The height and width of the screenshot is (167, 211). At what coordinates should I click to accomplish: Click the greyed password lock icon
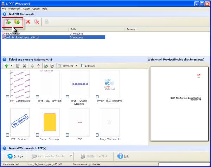click(46, 22)
